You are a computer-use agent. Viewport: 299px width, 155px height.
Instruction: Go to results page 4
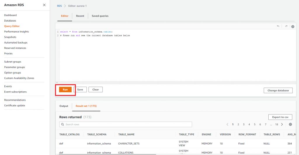click(x=249, y=124)
